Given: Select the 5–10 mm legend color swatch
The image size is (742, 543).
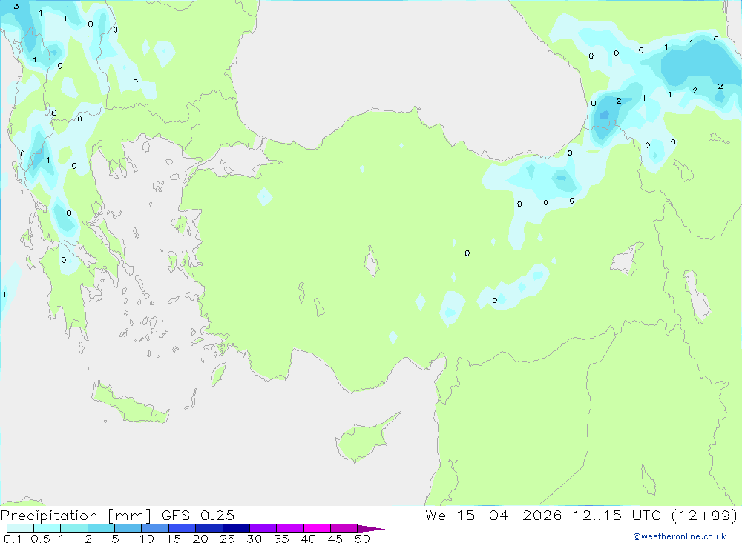Looking at the screenshot, I should pos(128,528).
